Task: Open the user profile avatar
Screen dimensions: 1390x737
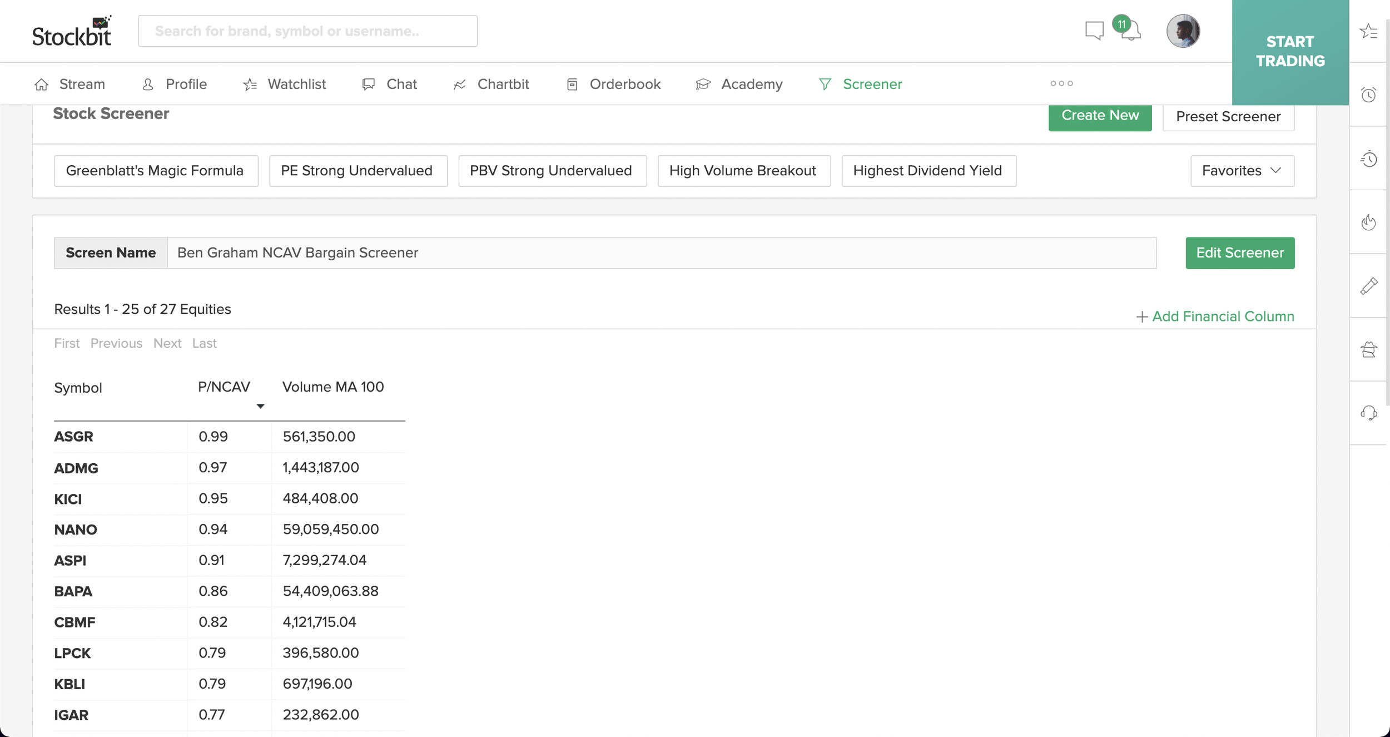Action: coord(1183,31)
